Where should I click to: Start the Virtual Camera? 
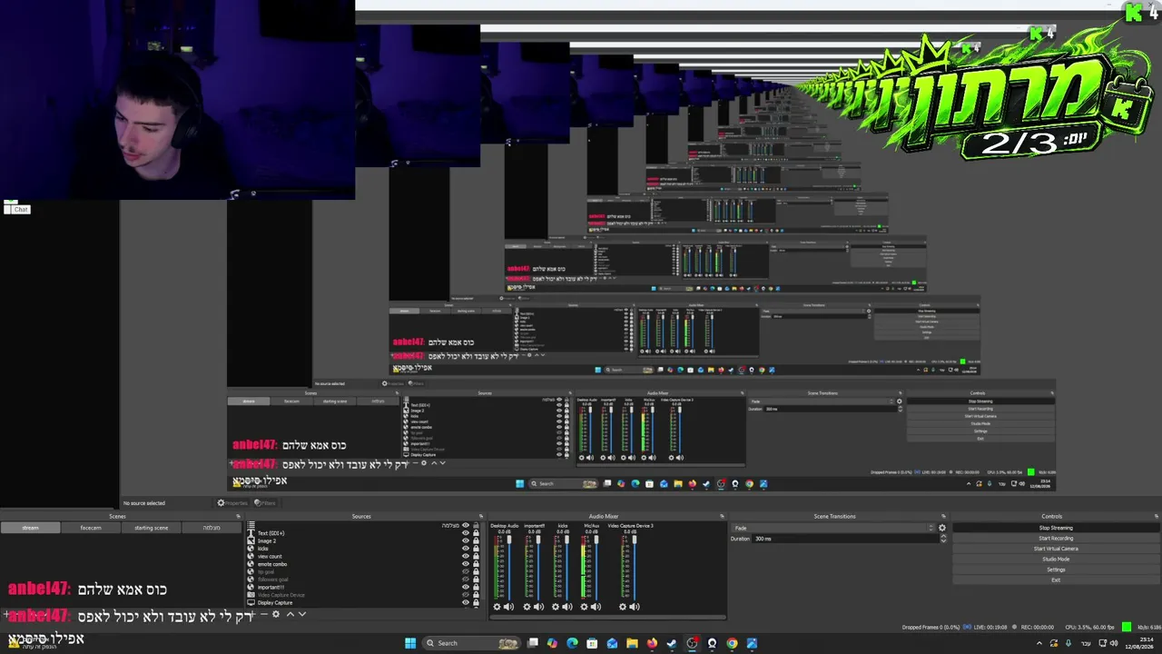(1056, 549)
